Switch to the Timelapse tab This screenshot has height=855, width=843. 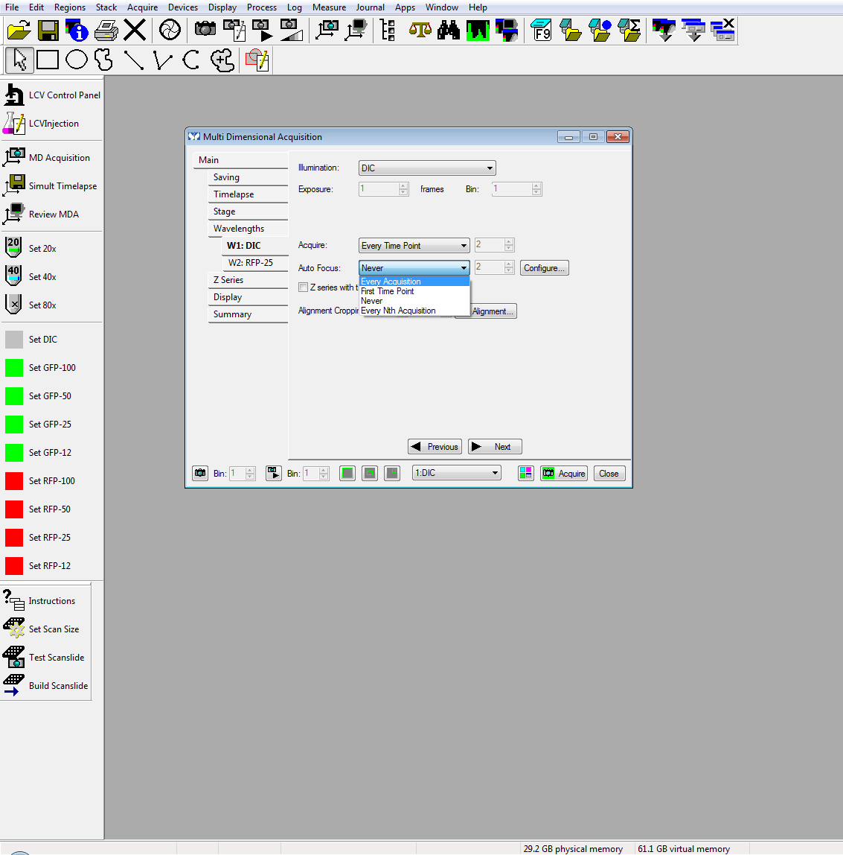[x=234, y=194]
